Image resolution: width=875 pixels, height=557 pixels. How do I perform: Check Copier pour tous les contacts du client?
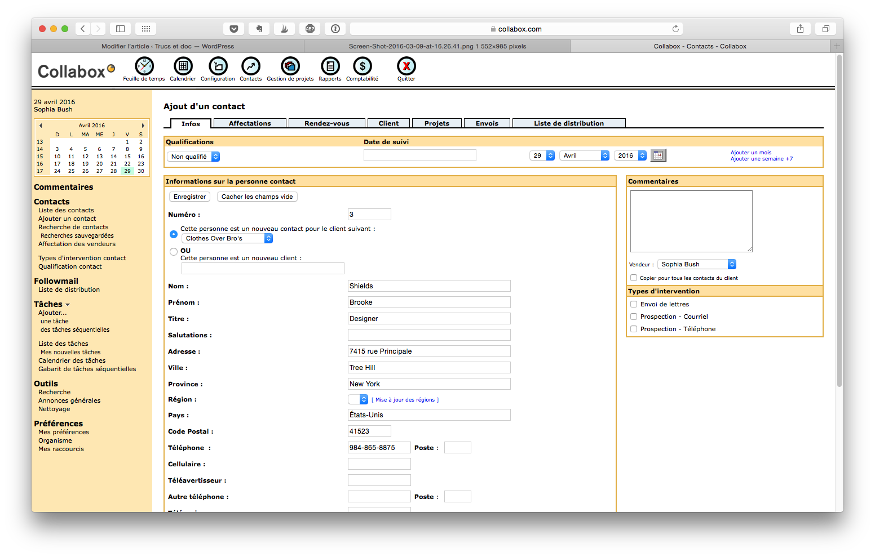(x=633, y=277)
